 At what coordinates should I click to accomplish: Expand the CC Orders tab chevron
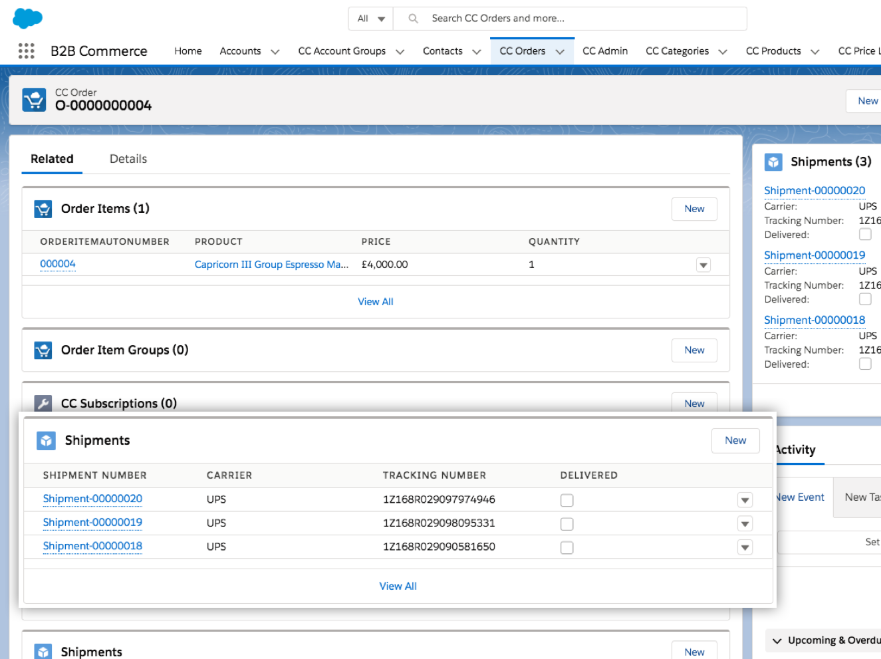click(x=560, y=52)
